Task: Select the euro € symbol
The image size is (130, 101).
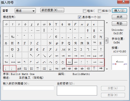Action: pos(57,37)
